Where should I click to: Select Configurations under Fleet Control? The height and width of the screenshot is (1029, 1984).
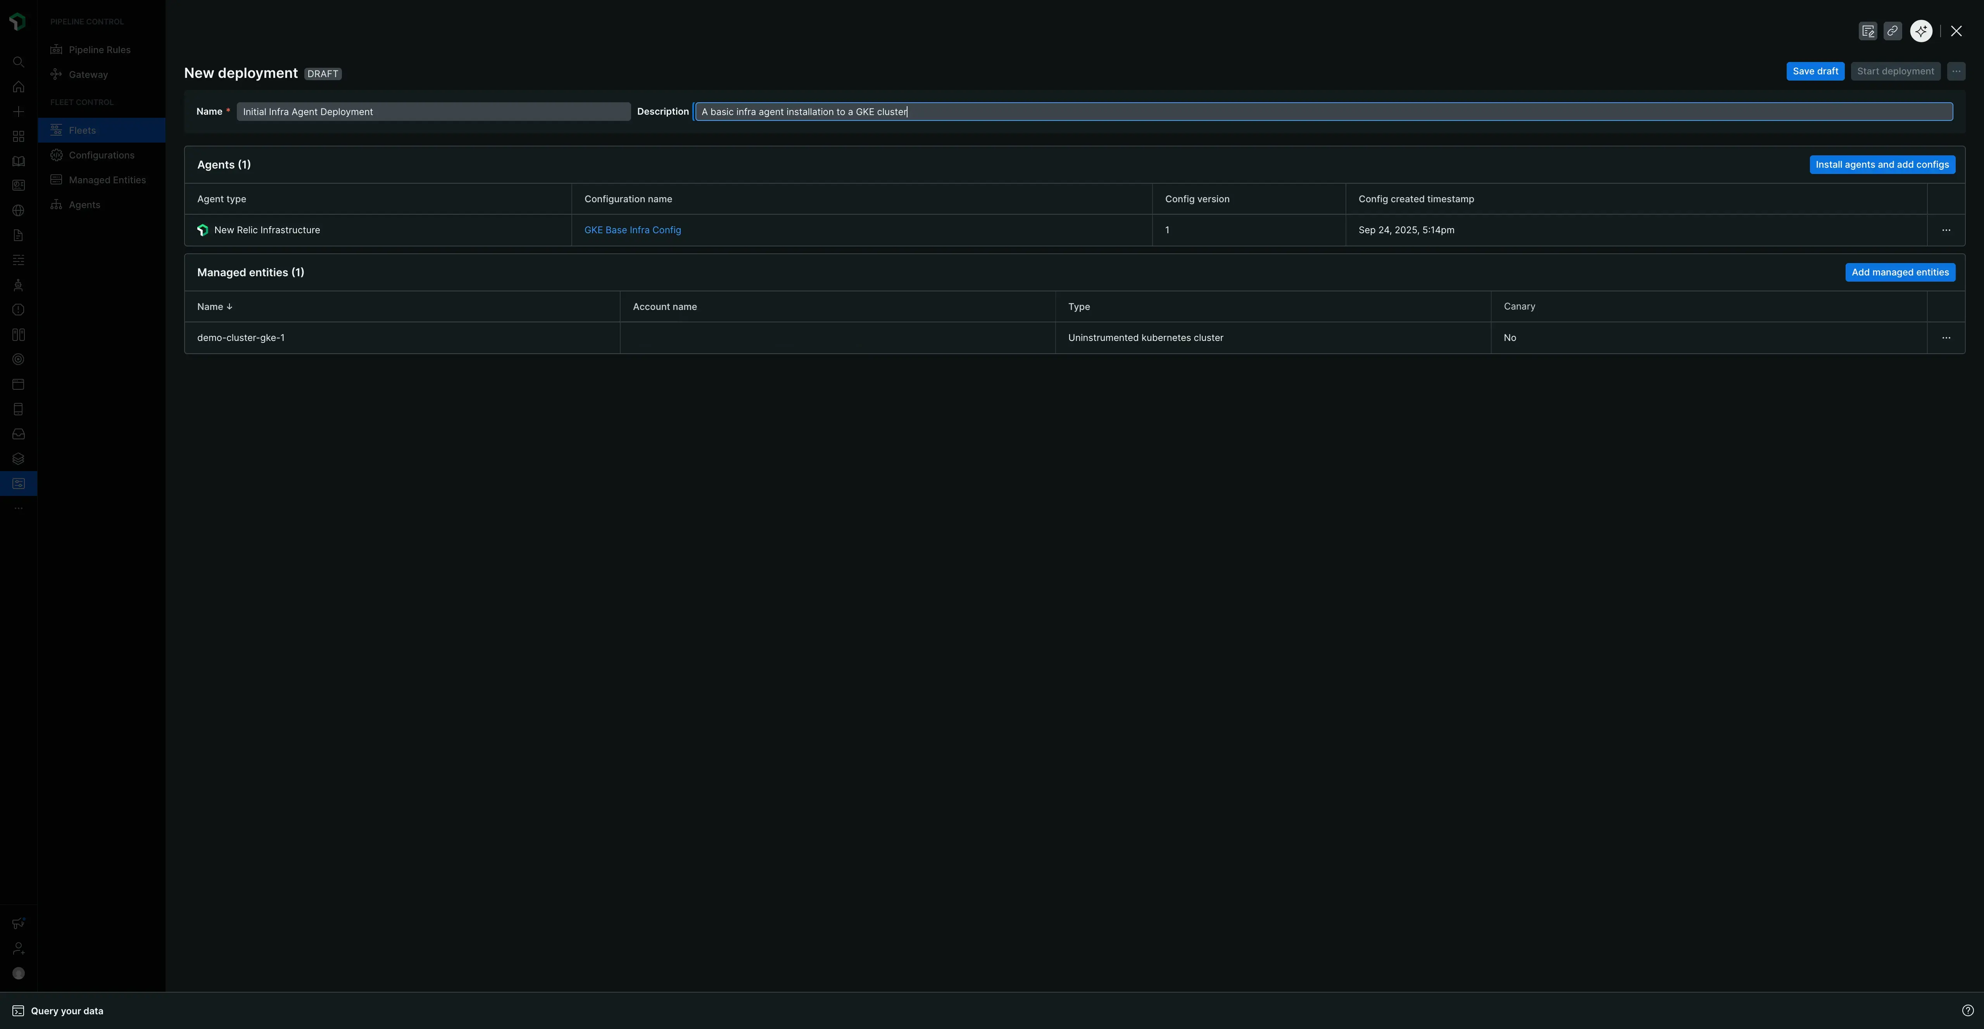pyautogui.click(x=101, y=155)
